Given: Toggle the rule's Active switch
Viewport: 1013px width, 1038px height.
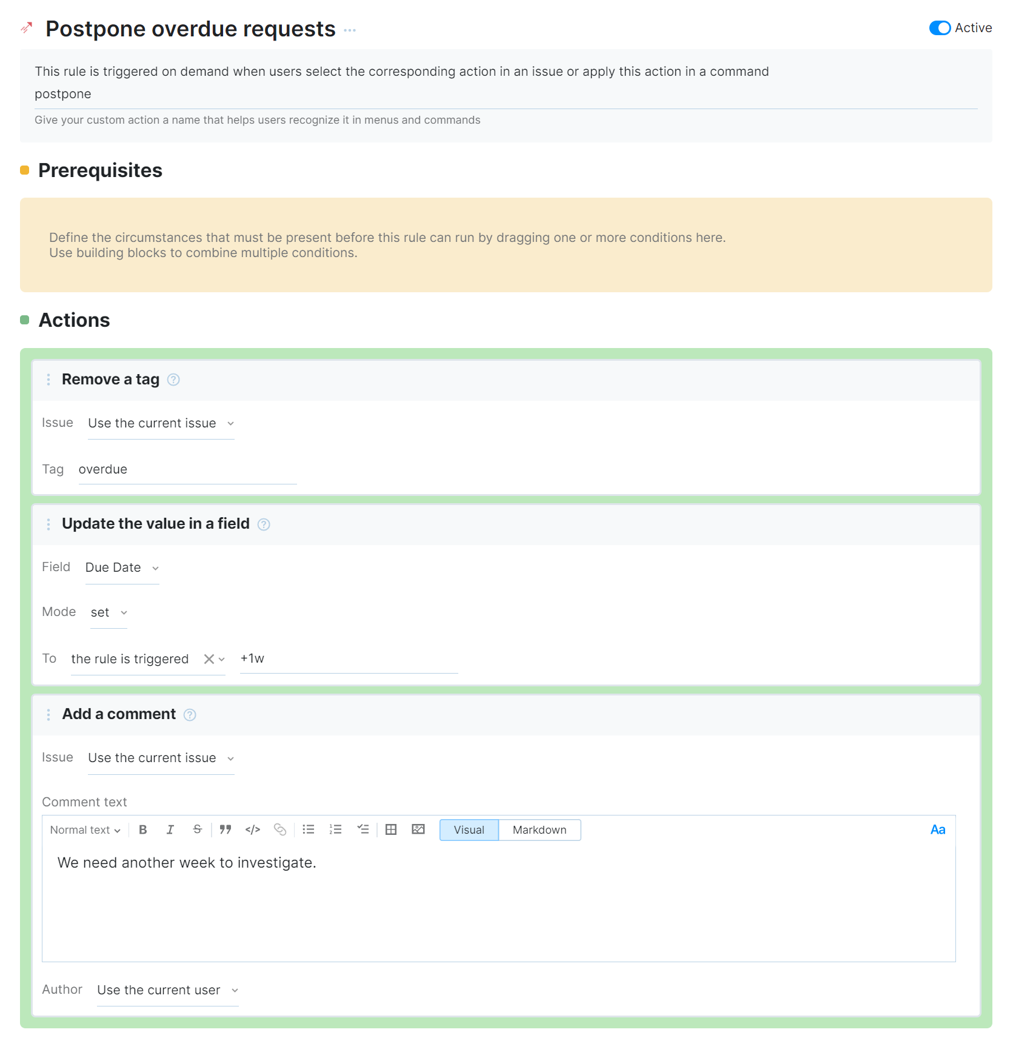Looking at the screenshot, I should point(939,28).
